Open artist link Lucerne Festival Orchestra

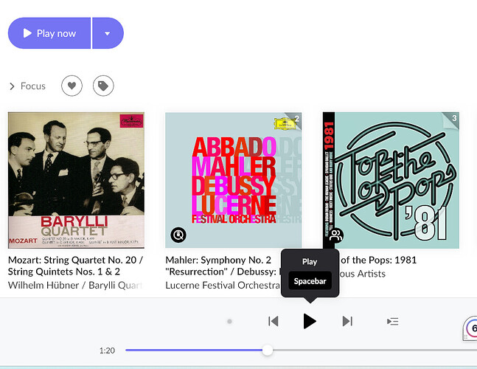223,286
